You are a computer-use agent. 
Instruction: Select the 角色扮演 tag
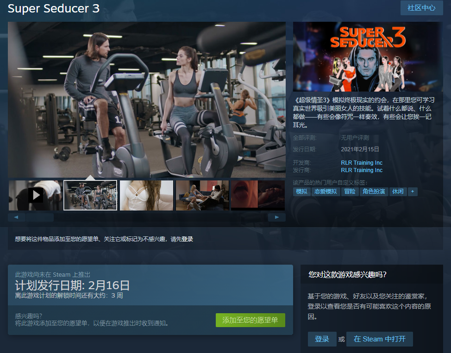click(x=374, y=192)
